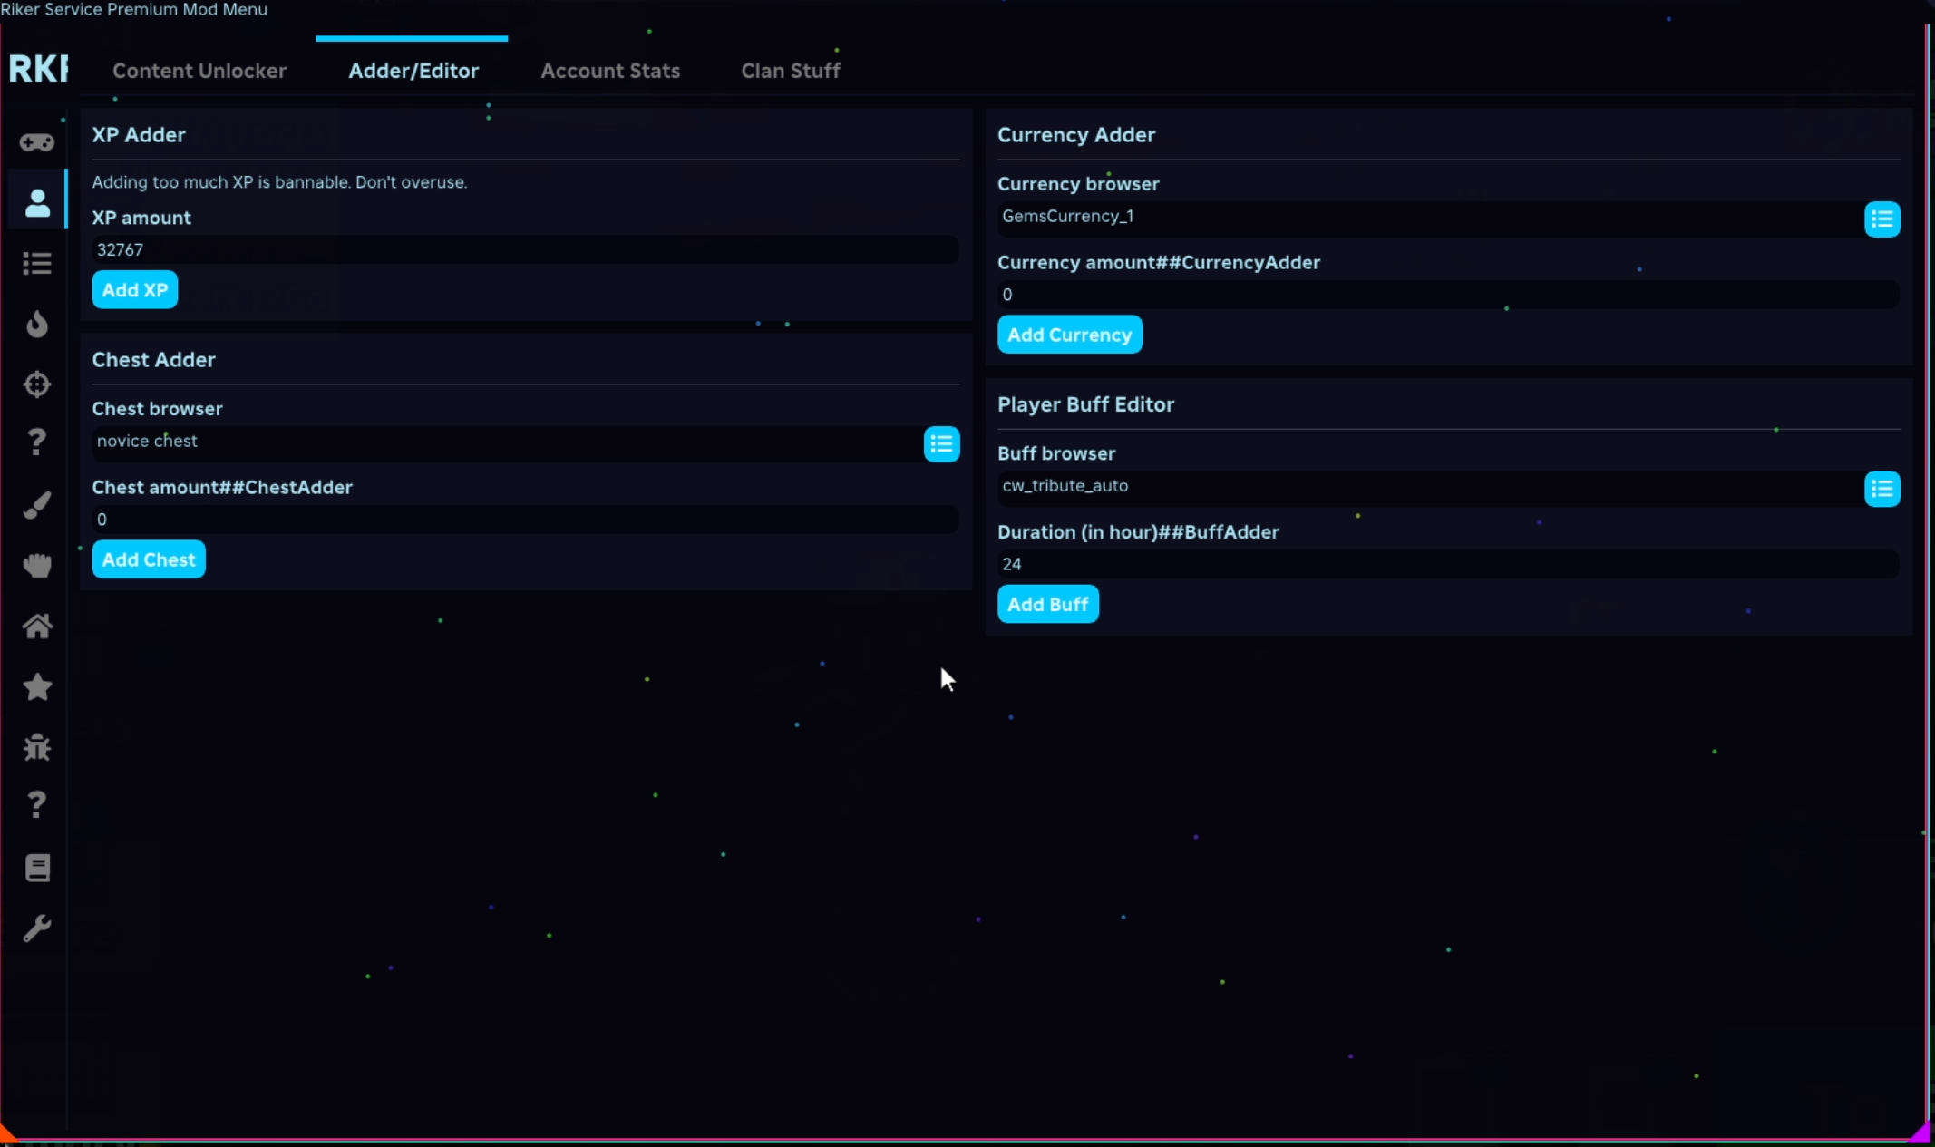Switch to the Clan Stuff tab
Screen dimensions: 1935x1147
point(791,71)
